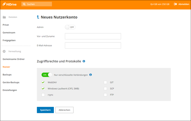Image resolution: width=191 pixels, height=121 pixels.
Task: Open info icon for verschlüsselte Verbindungen
Action: coord(91,75)
